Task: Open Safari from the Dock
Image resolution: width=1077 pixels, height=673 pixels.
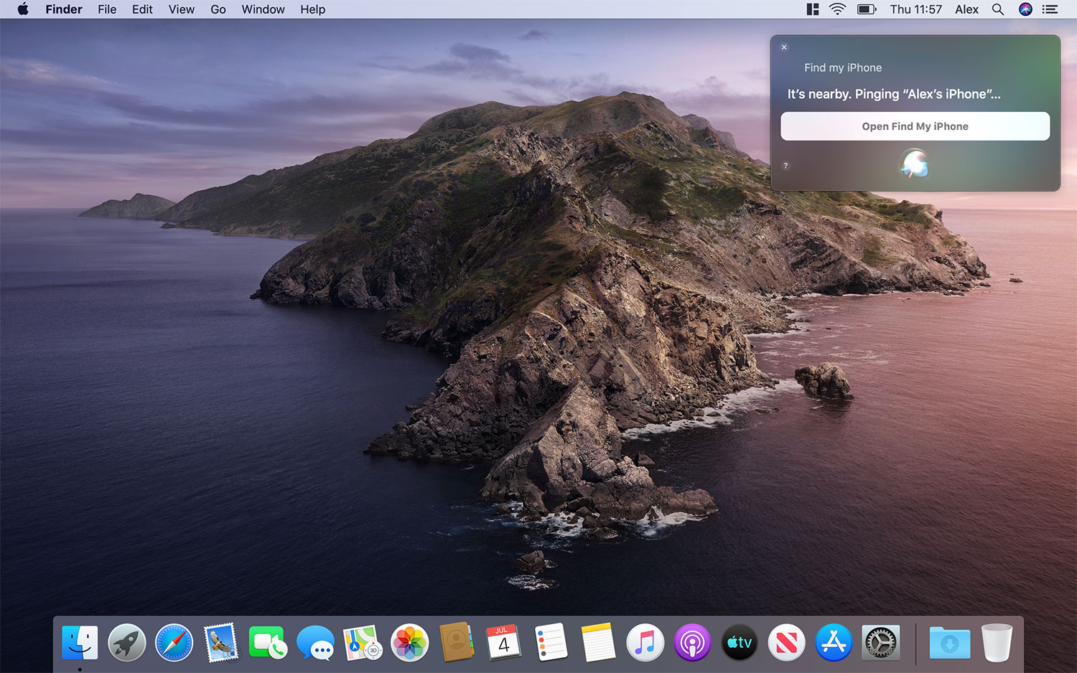Action: click(173, 642)
